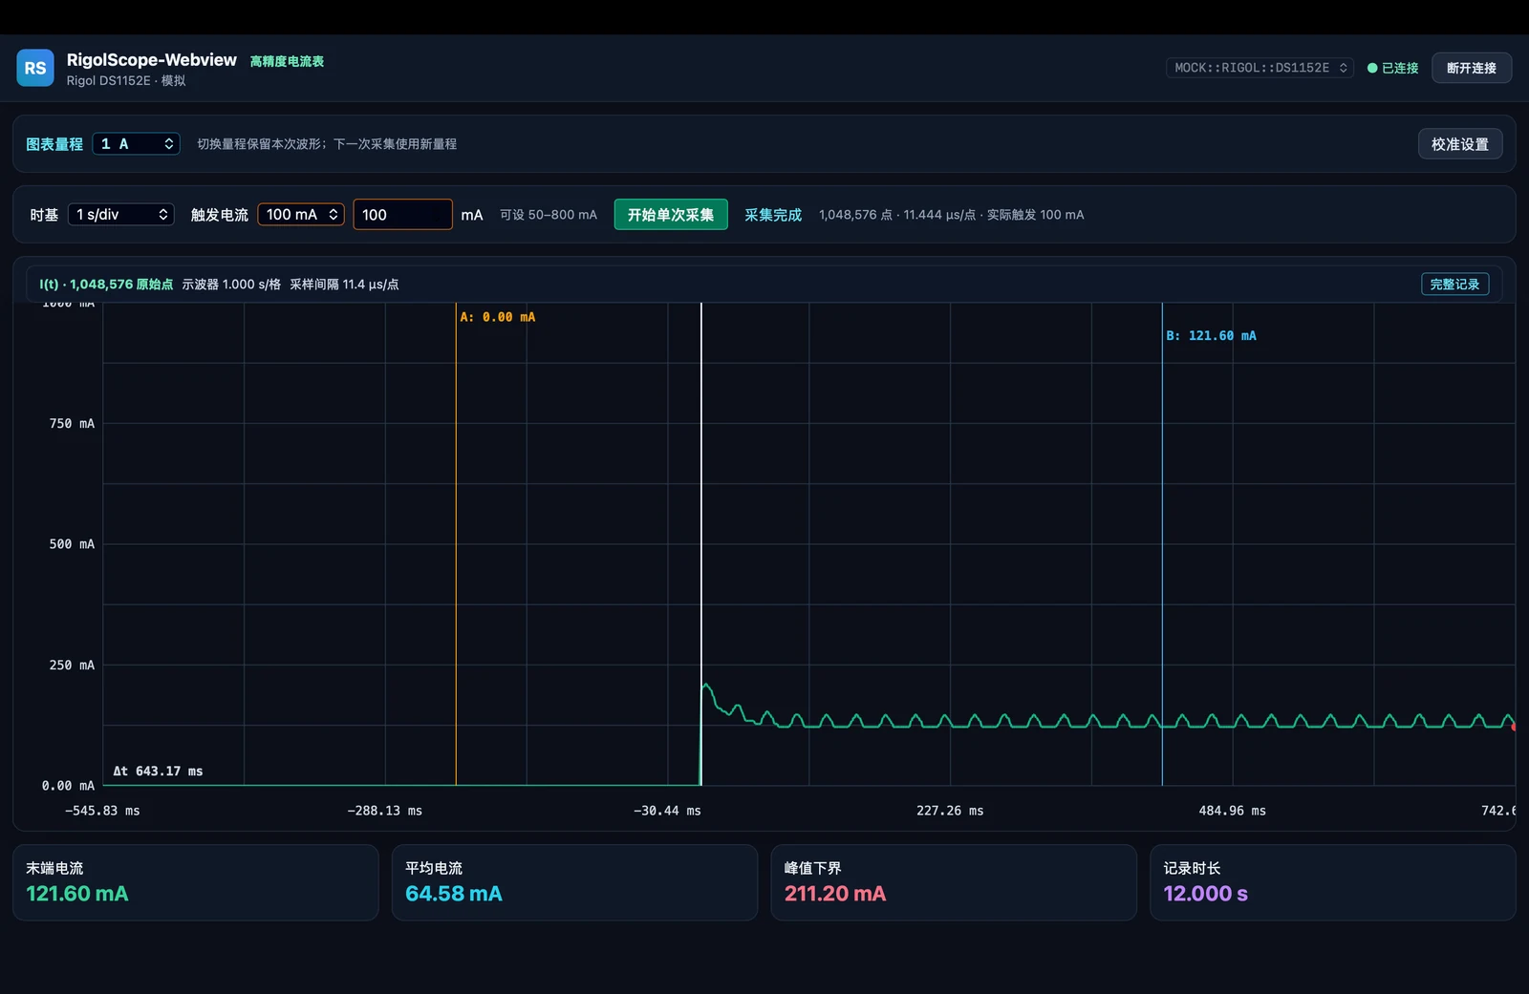Click the 实际触发 100 mA info text
1529x994 pixels.
[1035, 215]
